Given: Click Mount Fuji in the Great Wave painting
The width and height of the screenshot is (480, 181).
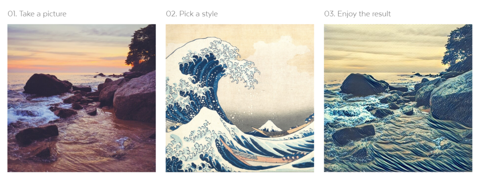Looking at the screenshot, I should (x=270, y=126).
